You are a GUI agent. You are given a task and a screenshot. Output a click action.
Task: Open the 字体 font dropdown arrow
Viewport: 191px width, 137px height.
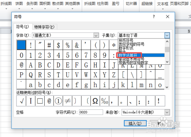coord(96,35)
